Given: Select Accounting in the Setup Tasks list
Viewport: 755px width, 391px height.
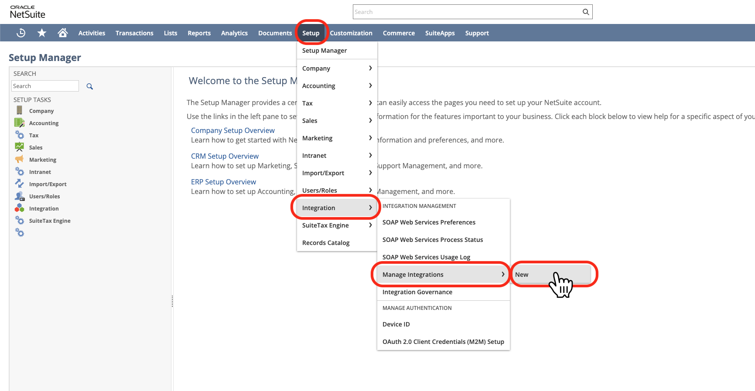Looking at the screenshot, I should coord(44,123).
